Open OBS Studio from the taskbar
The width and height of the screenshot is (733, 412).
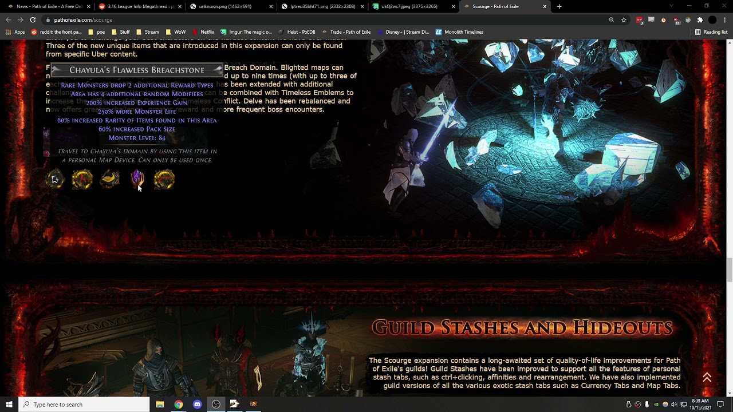coord(216,405)
